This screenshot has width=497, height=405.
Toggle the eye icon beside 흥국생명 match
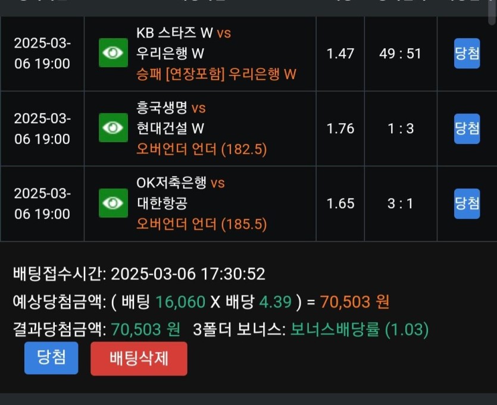click(113, 128)
